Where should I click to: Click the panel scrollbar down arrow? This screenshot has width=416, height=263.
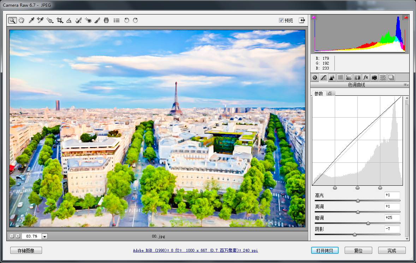[407, 239]
